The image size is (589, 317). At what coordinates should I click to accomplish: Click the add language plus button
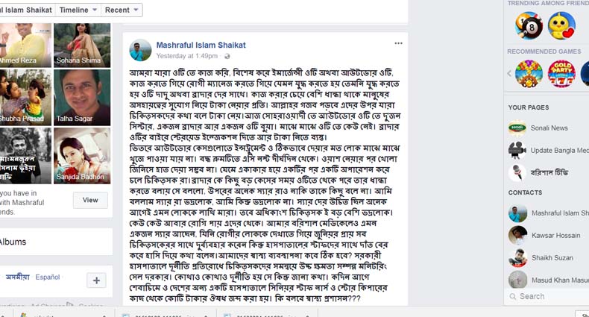coord(96,280)
